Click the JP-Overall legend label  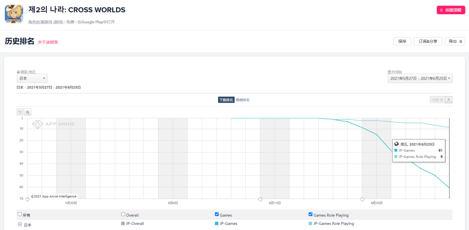(135, 224)
